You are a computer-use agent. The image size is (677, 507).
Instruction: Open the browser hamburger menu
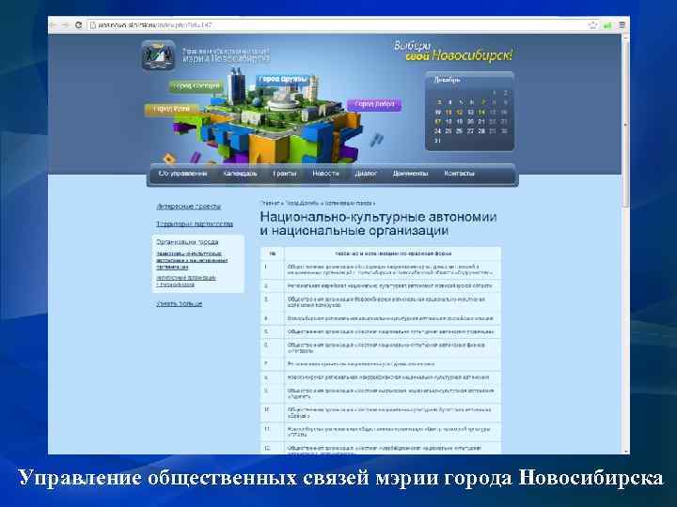(x=622, y=25)
